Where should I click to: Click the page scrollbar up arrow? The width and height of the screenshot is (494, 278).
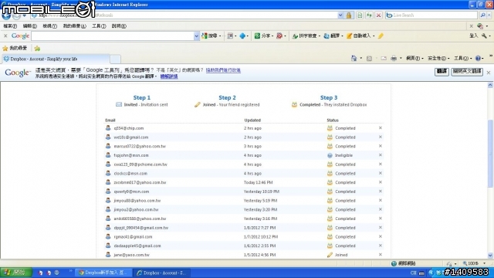click(490, 86)
